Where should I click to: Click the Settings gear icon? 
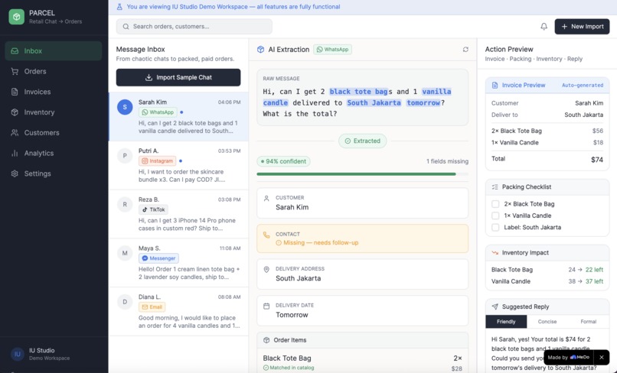pos(15,174)
